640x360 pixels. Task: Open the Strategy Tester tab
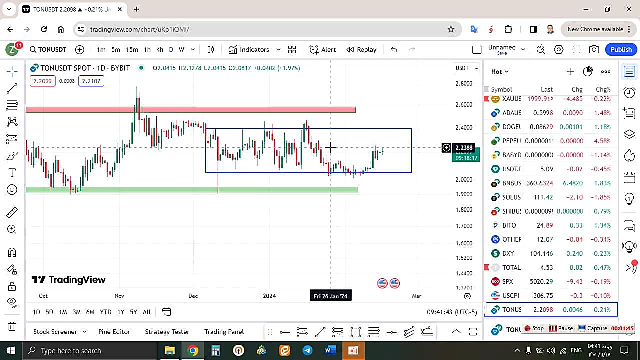[x=167, y=331]
